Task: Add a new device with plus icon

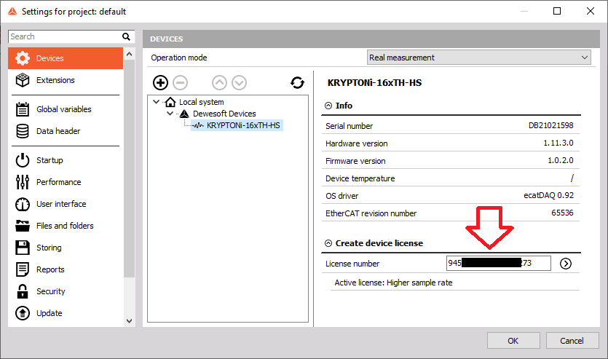Action: pos(160,82)
